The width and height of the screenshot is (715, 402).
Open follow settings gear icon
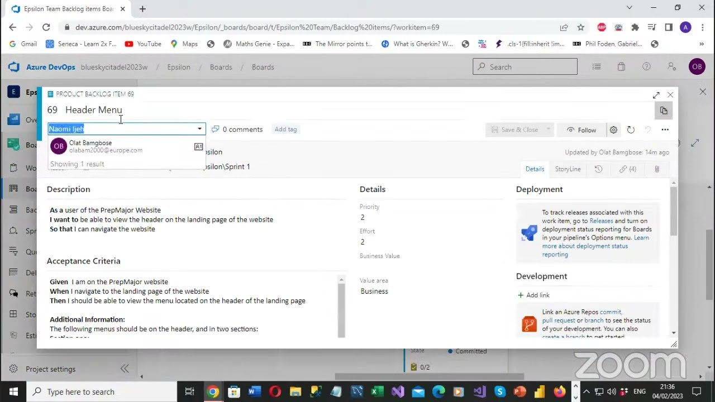613,130
